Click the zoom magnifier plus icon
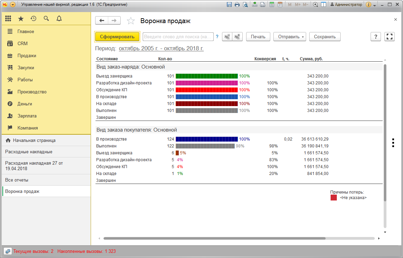The image size is (403, 258). 315,4
